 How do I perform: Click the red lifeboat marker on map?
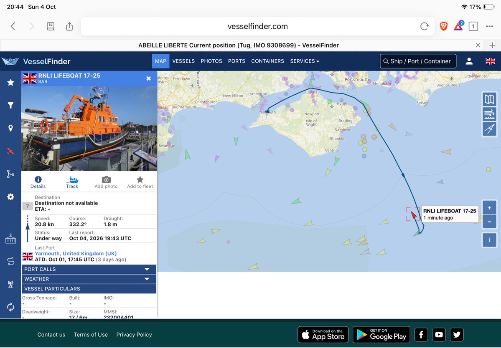[x=413, y=214]
